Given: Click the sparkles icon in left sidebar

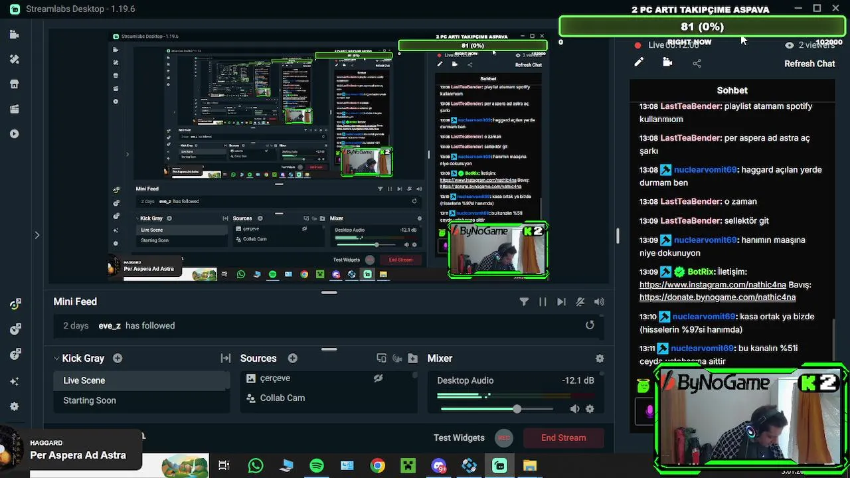Looking at the screenshot, I should click(15, 381).
